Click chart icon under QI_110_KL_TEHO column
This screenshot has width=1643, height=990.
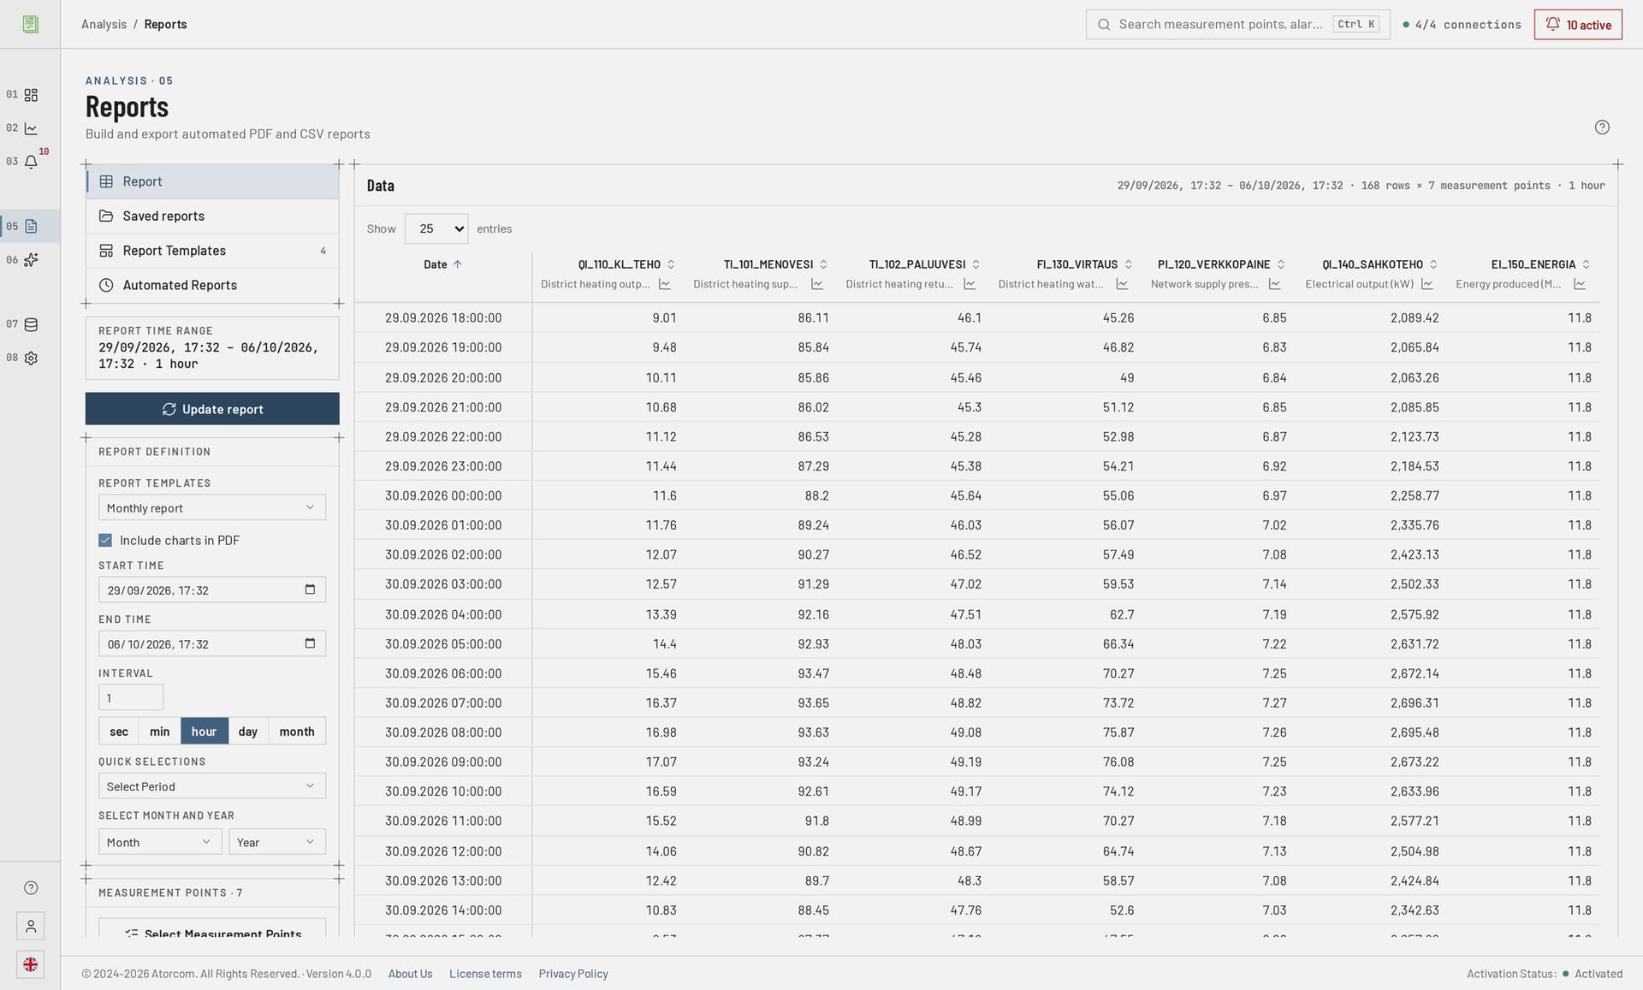(x=665, y=285)
